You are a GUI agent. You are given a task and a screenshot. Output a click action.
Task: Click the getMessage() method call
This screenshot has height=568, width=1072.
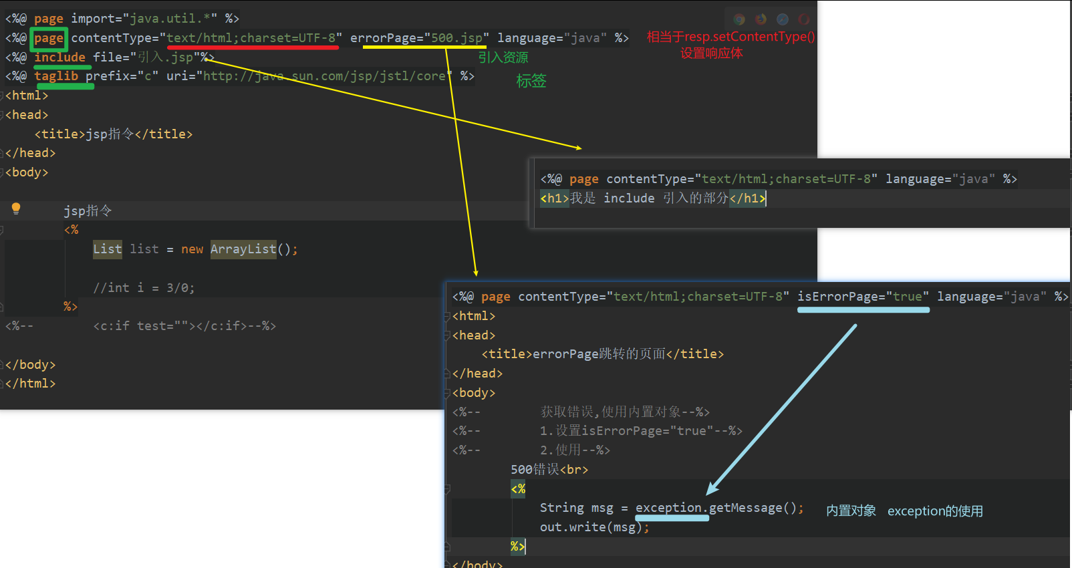pyautogui.click(x=753, y=508)
